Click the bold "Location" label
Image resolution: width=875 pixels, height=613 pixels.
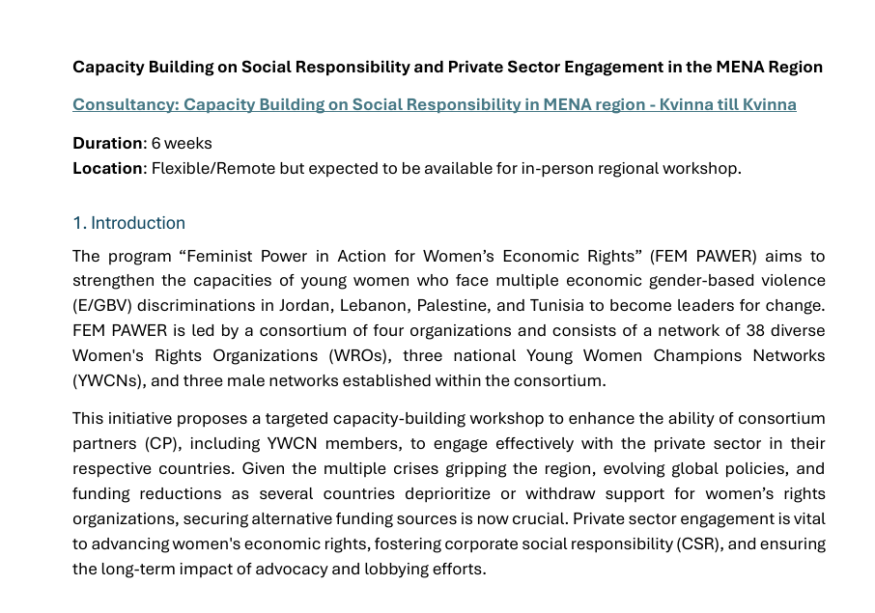click(107, 168)
